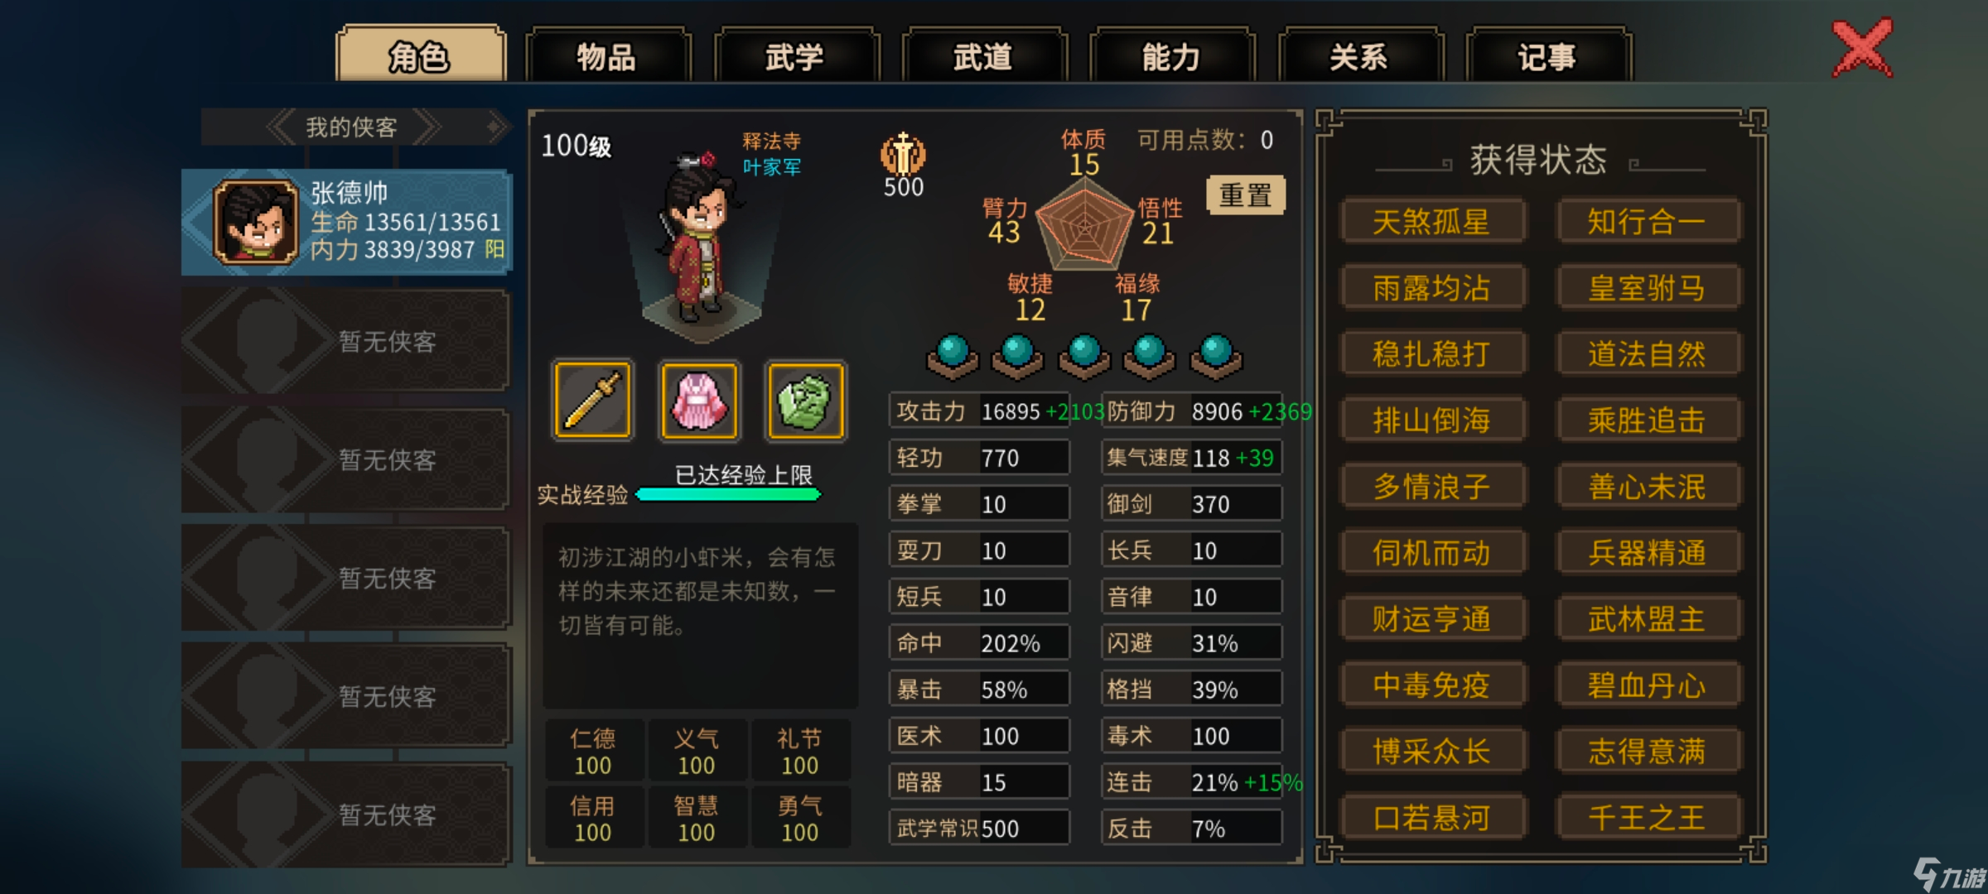This screenshot has width=1988, height=894.
Task: Go to next group via right chevron
Action: click(427, 127)
